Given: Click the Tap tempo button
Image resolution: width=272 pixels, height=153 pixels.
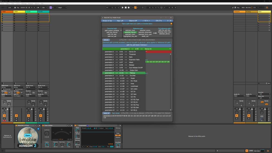Looking at the screenshot, I should coord(18,8).
